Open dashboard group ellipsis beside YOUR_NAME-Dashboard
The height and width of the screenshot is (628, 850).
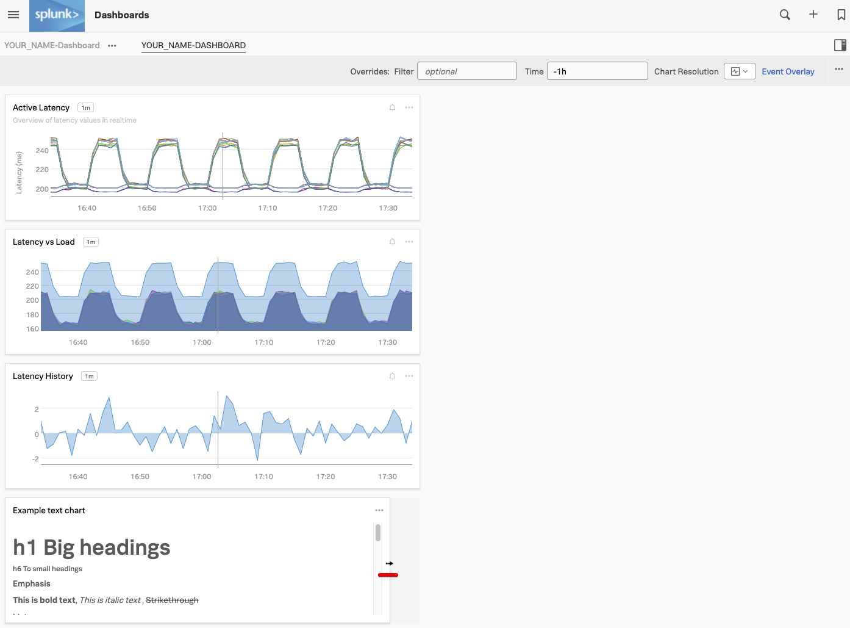pos(112,46)
